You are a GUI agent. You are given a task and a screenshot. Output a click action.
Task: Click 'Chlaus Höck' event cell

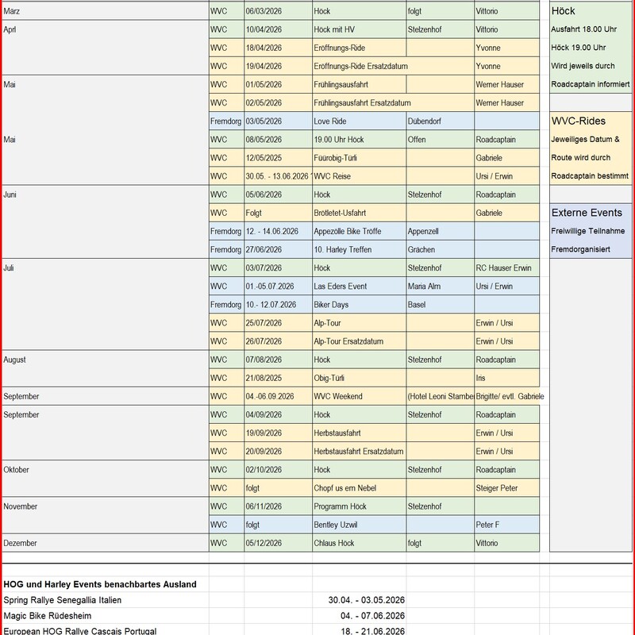coord(359,543)
